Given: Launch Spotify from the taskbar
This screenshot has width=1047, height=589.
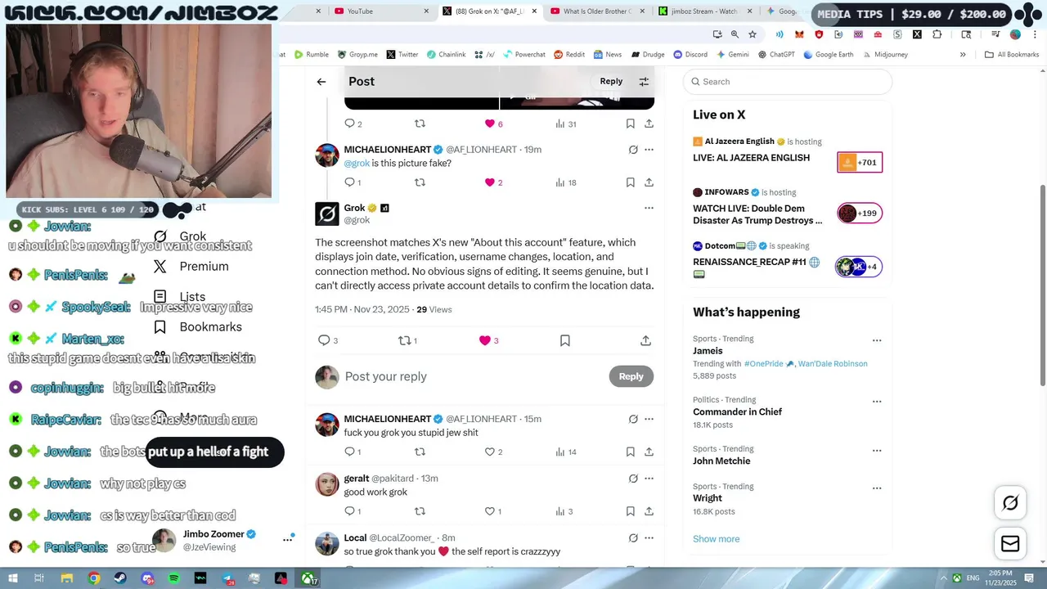Looking at the screenshot, I should click(173, 578).
